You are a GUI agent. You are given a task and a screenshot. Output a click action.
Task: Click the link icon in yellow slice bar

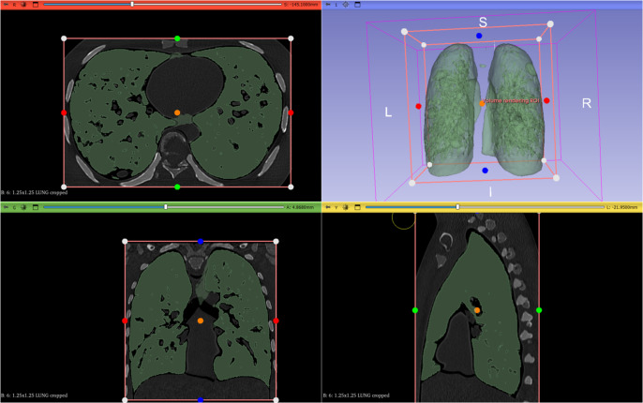pyautogui.click(x=346, y=207)
